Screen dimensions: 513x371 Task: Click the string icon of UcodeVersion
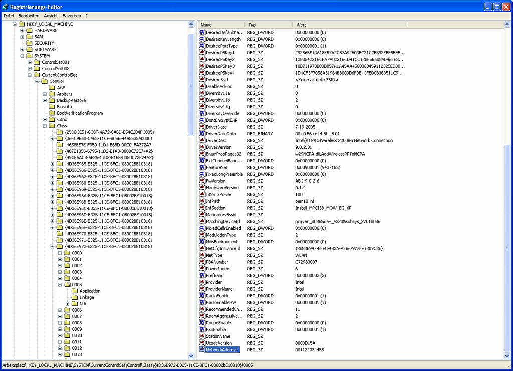[202, 343]
